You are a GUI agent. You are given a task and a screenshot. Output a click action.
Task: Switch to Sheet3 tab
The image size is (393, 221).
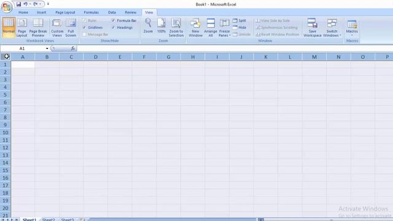(x=68, y=220)
